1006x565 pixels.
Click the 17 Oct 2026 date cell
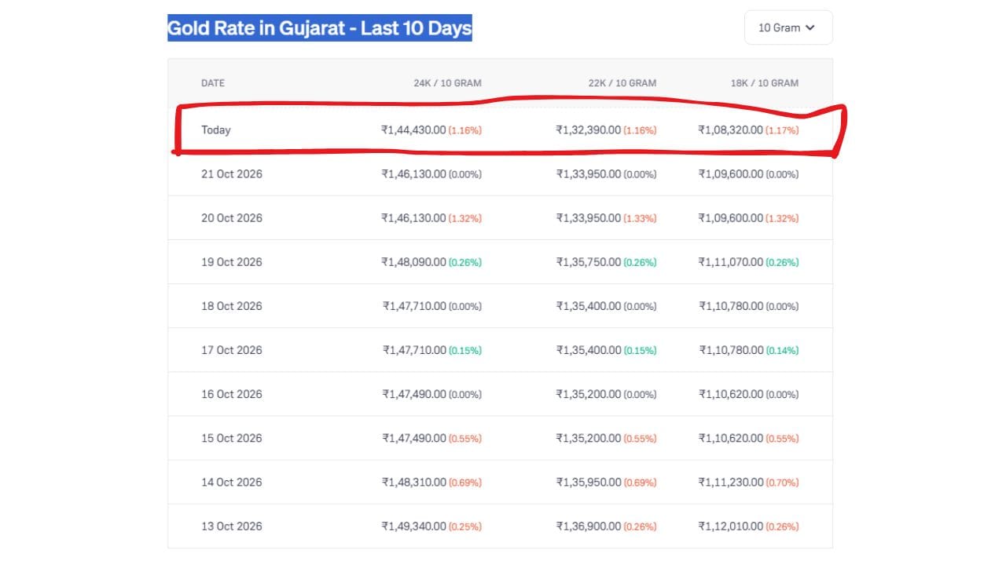pyautogui.click(x=232, y=350)
